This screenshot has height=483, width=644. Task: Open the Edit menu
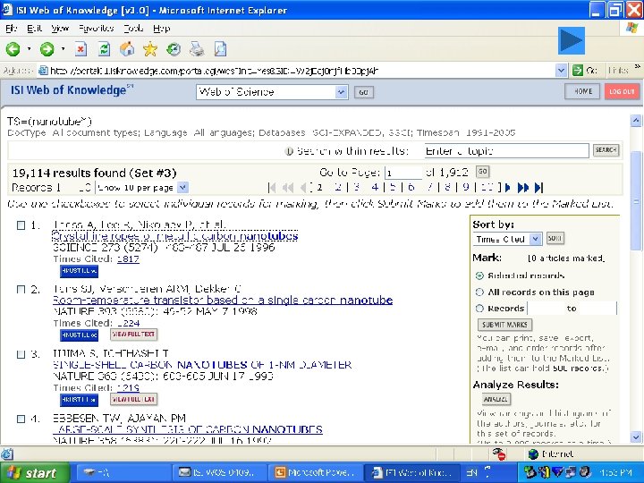click(35, 29)
